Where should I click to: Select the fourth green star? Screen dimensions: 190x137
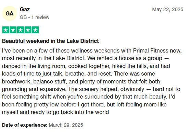(x=28, y=30)
